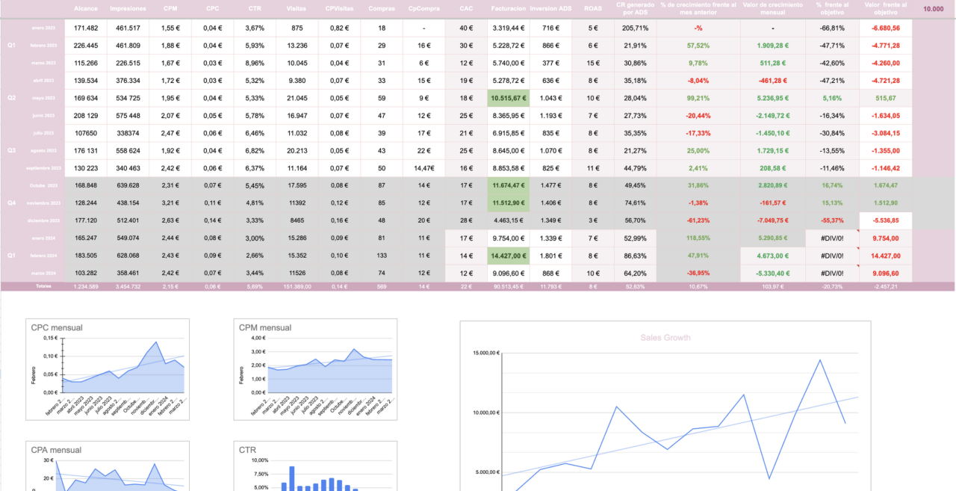Screen dimensions: 956x491
Task: Click the Impresiones column header
Action: click(128, 9)
